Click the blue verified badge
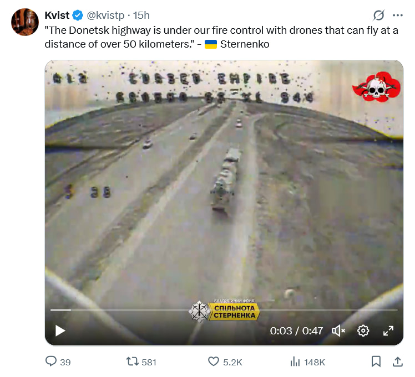415x377 pixels. (x=77, y=16)
